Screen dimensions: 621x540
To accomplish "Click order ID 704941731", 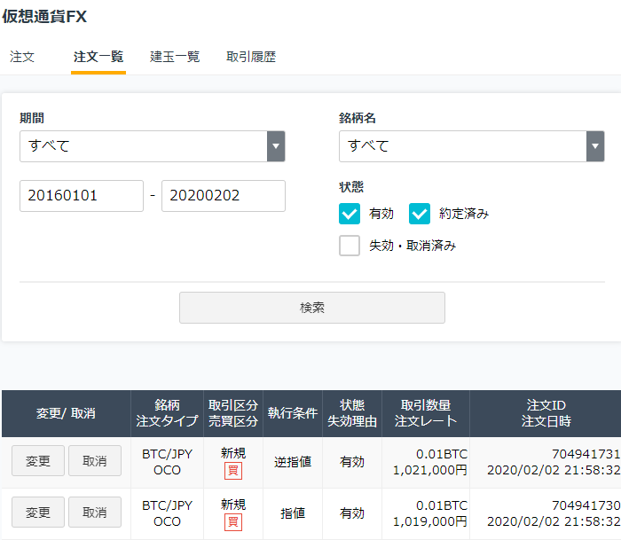I will click(586, 454).
